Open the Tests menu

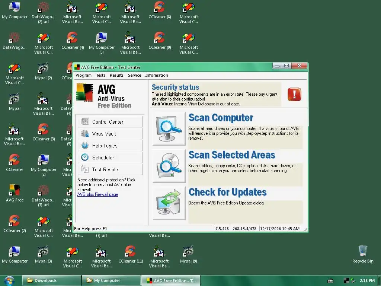pos(100,75)
